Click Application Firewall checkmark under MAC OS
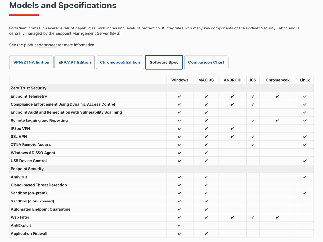 206,234
